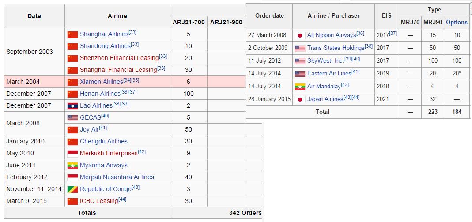
Task: Click the '223' MRJ90 total cell
Action: pyautogui.click(x=432, y=112)
